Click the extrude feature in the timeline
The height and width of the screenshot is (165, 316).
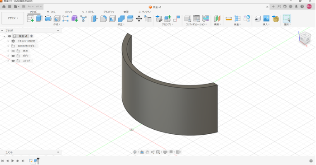click(36, 160)
